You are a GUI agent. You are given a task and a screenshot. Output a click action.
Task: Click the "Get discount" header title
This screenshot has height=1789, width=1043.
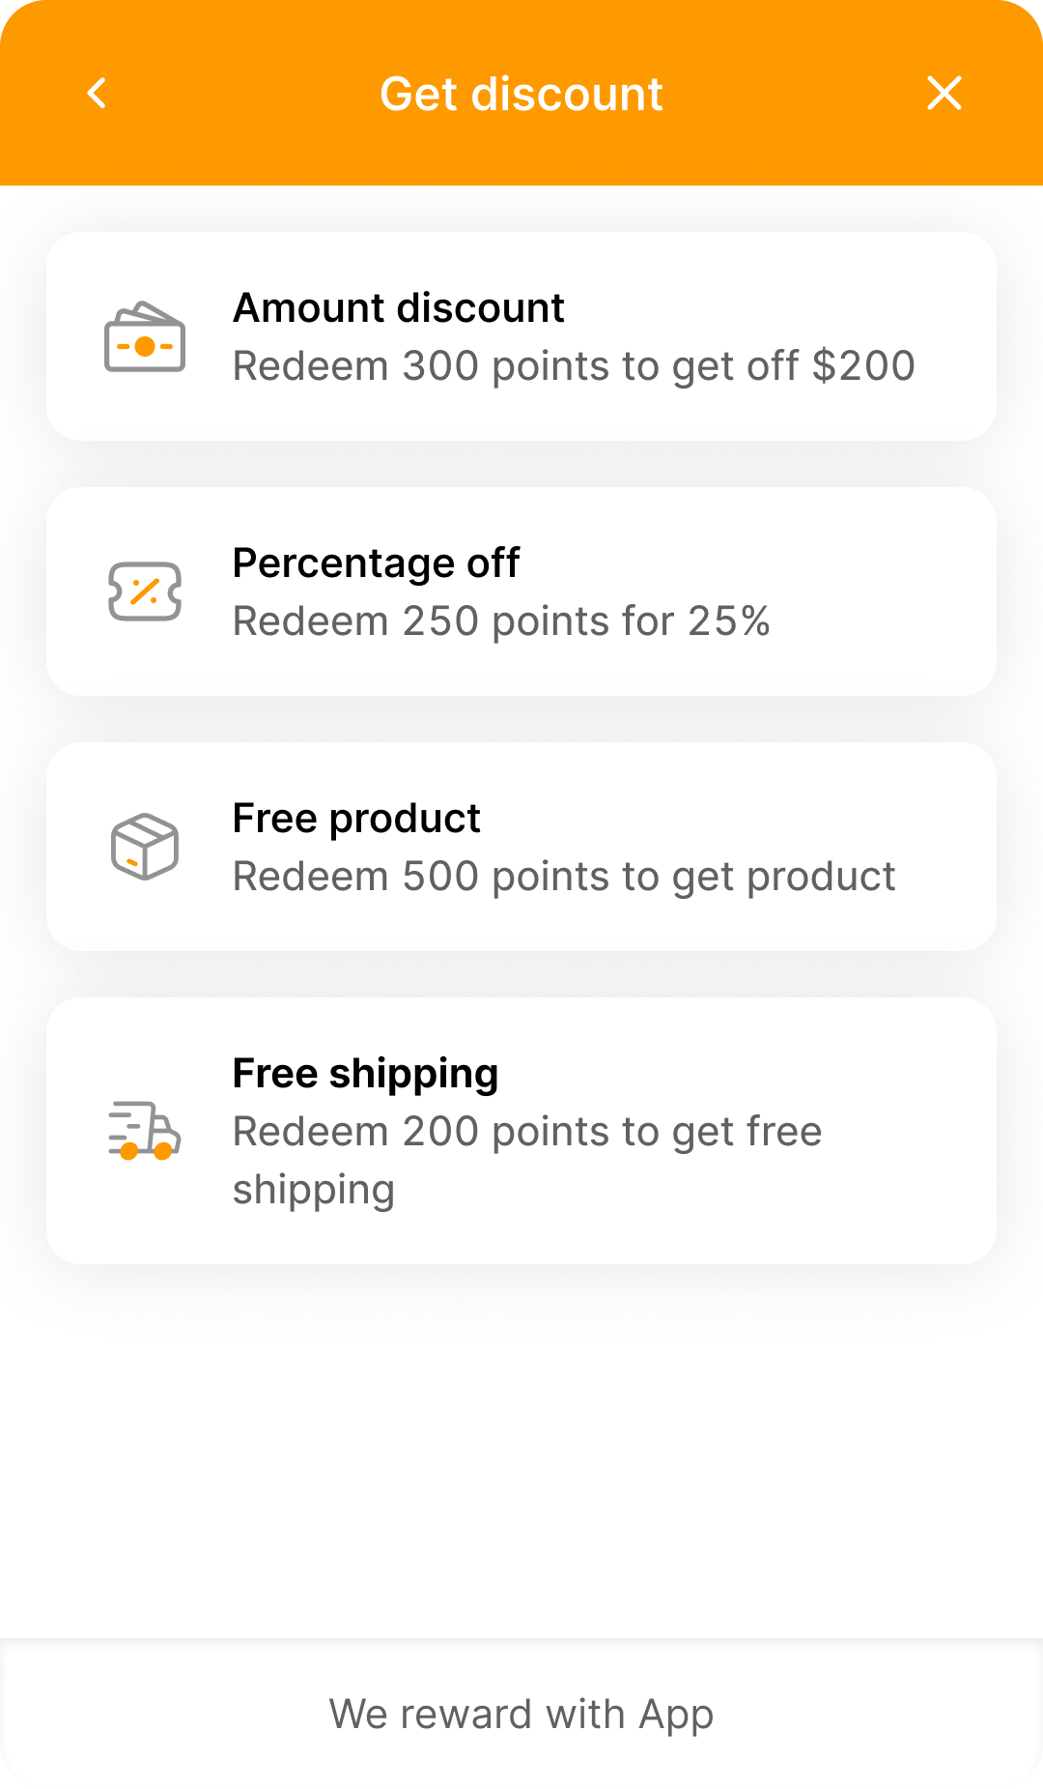tap(521, 94)
